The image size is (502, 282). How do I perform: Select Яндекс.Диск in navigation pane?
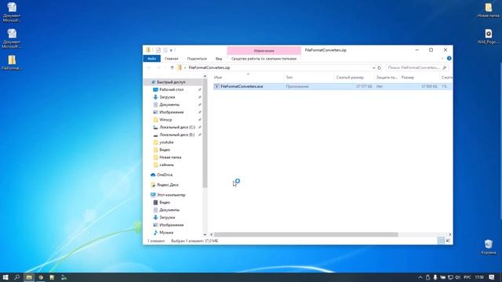(167, 185)
